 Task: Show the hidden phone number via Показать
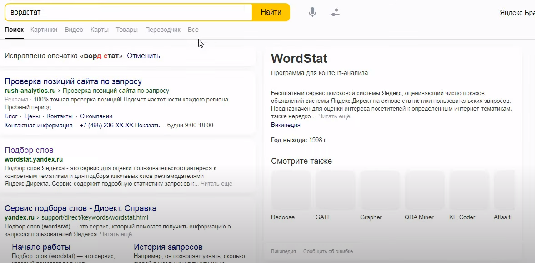(x=148, y=126)
